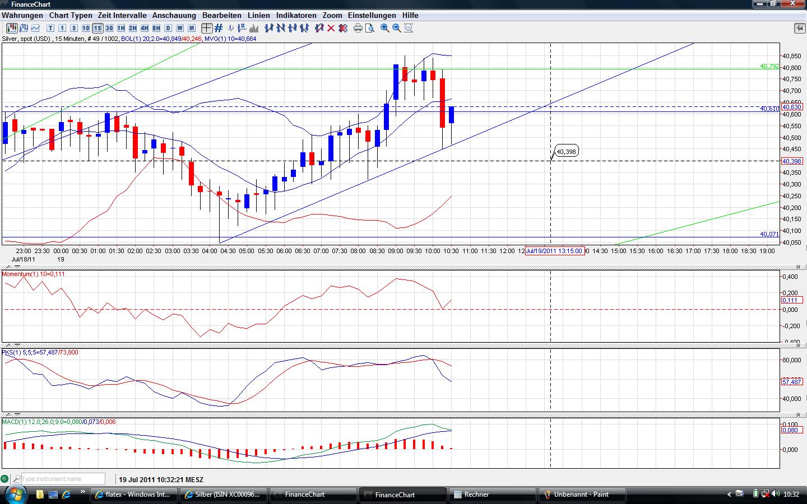Select the 8H interval button

click(156, 28)
